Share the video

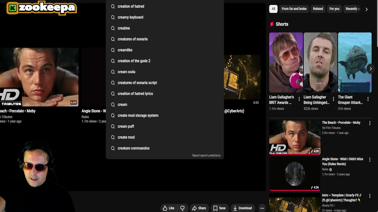(199, 208)
